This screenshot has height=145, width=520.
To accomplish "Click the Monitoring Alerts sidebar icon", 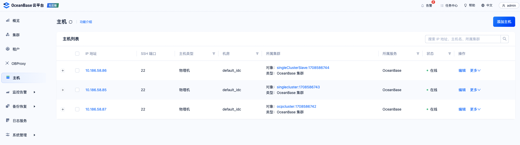I will point(8,92).
